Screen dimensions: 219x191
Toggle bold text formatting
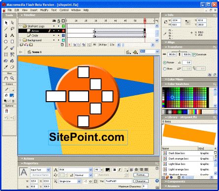pyautogui.click(x=115, y=170)
